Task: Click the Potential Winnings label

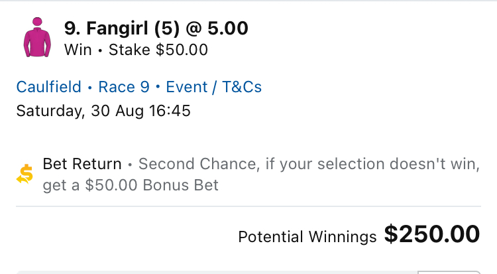Action: 307,237
